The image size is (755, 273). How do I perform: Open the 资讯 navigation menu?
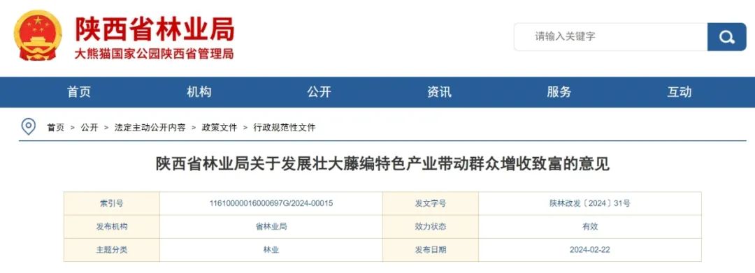[439, 91]
